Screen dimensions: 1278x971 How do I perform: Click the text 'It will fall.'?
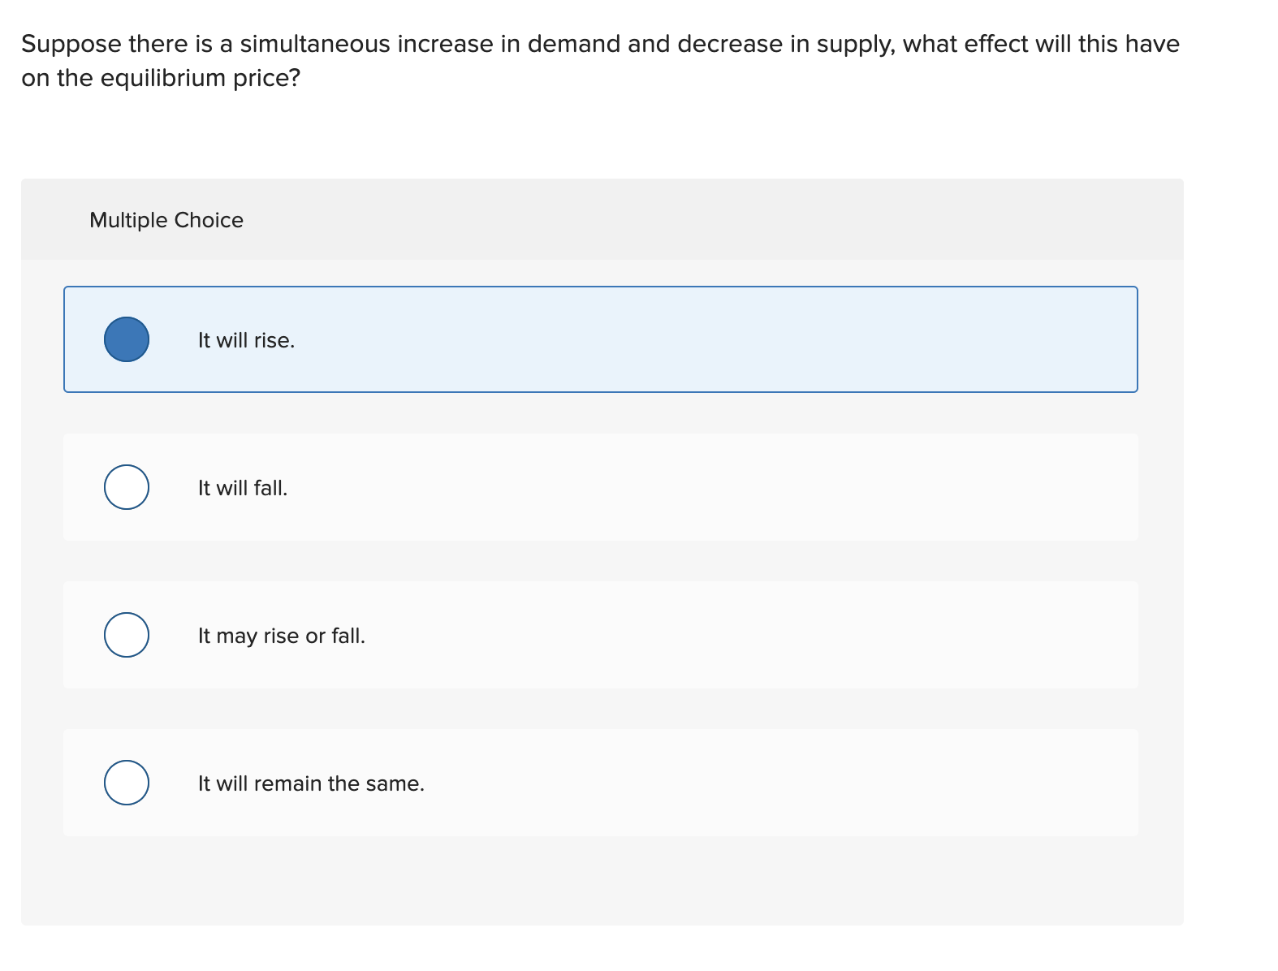(x=242, y=487)
